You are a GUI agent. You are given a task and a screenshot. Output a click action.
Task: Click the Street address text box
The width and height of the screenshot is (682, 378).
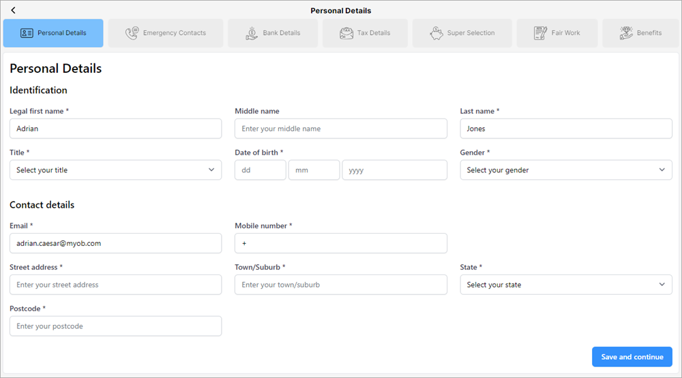pyautogui.click(x=115, y=285)
